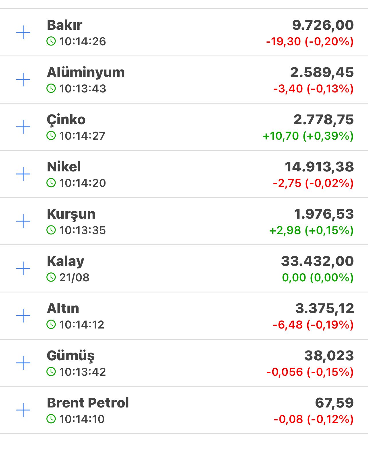368x465 pixels.
Task: Select the Kalay price 33.432,00
Action: [317, 261]
